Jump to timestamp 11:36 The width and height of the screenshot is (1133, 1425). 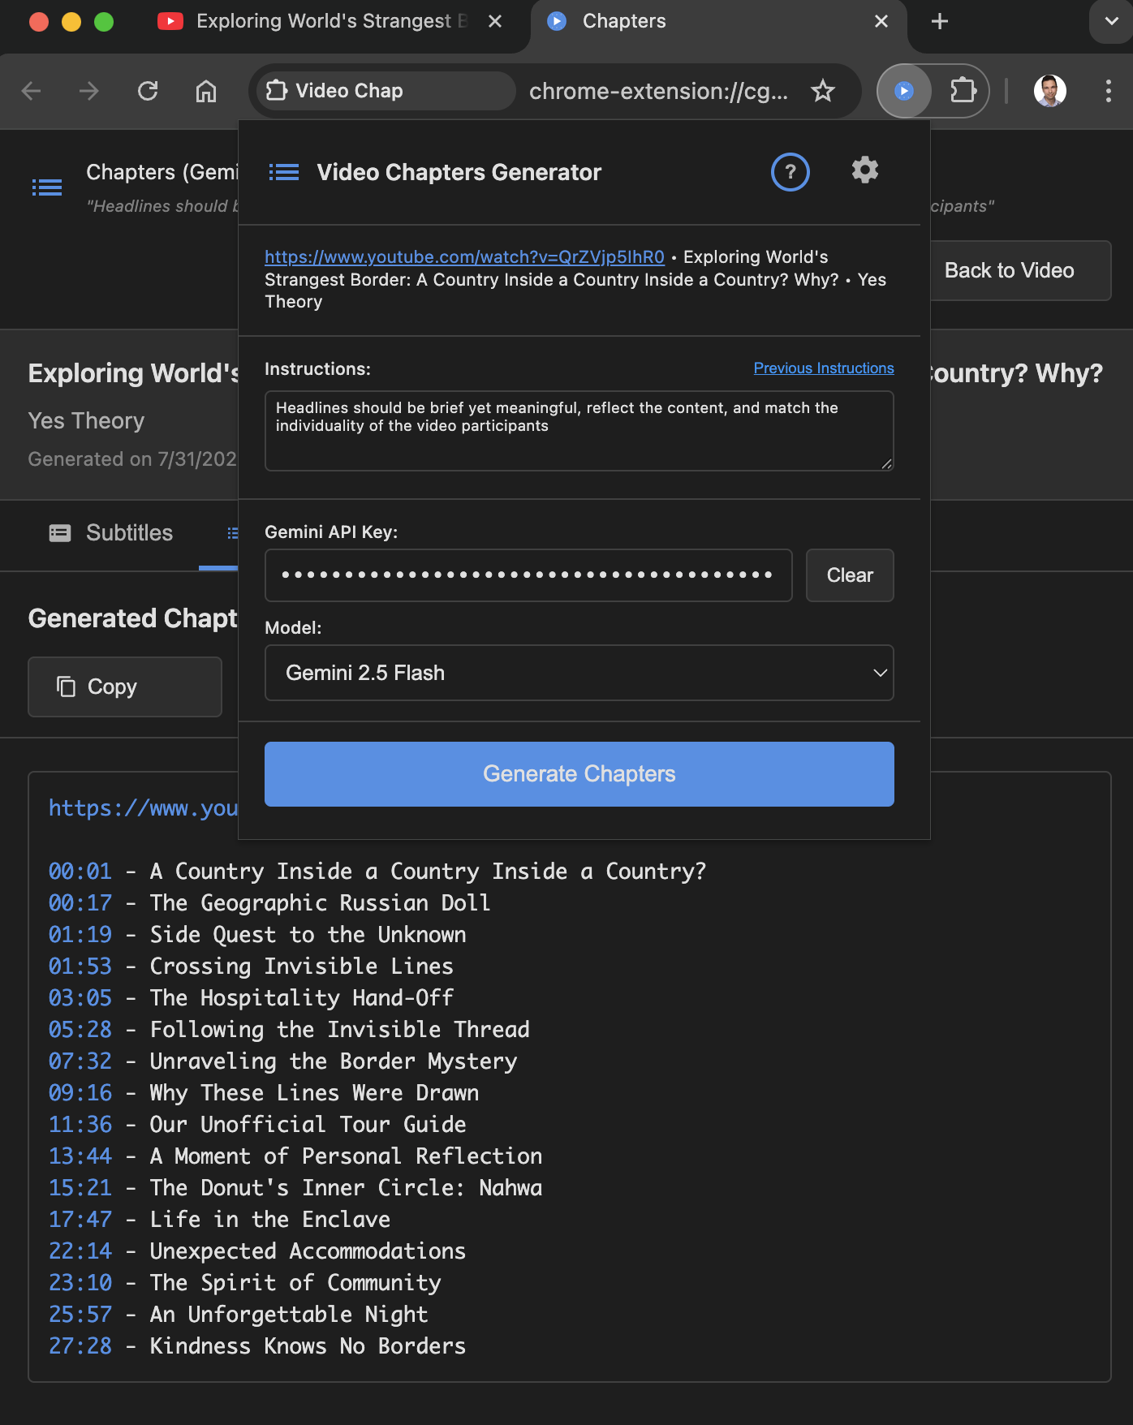pos(80,1125)
